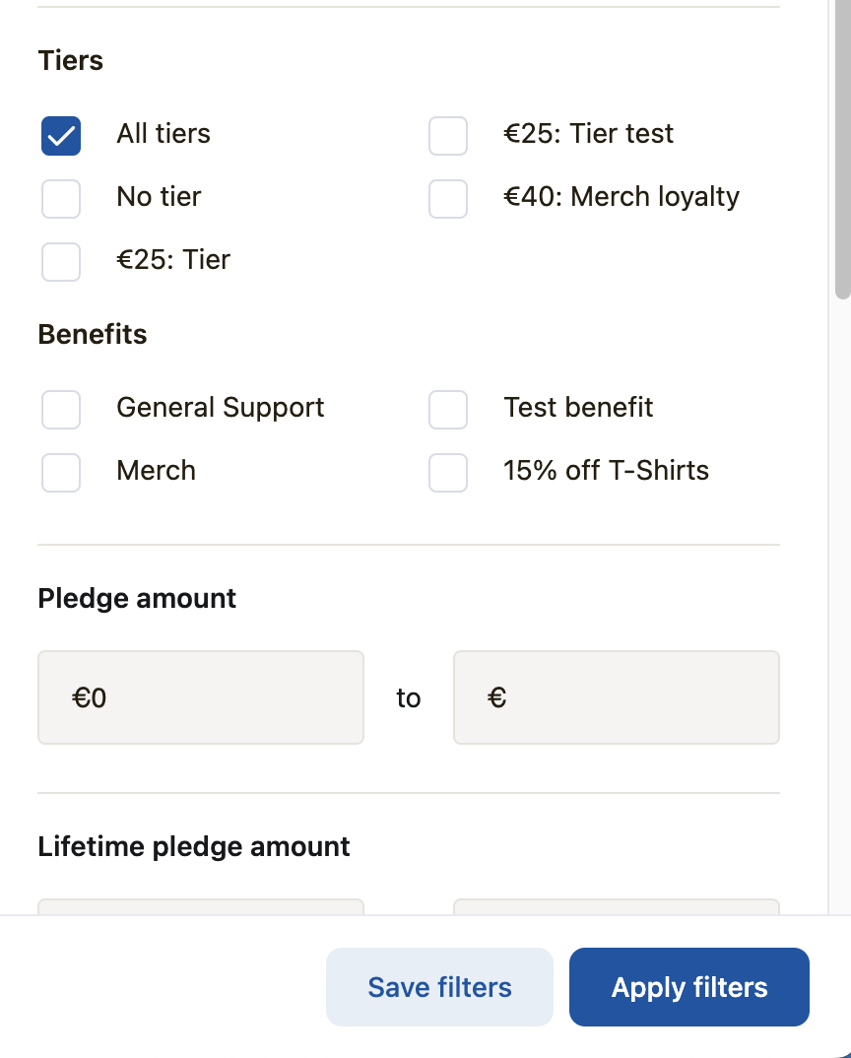Image resolution: width=851 pixels, height=1058 pixels.
Task: Tick the No tier checkbox
Action: click(x=61, y=199)
